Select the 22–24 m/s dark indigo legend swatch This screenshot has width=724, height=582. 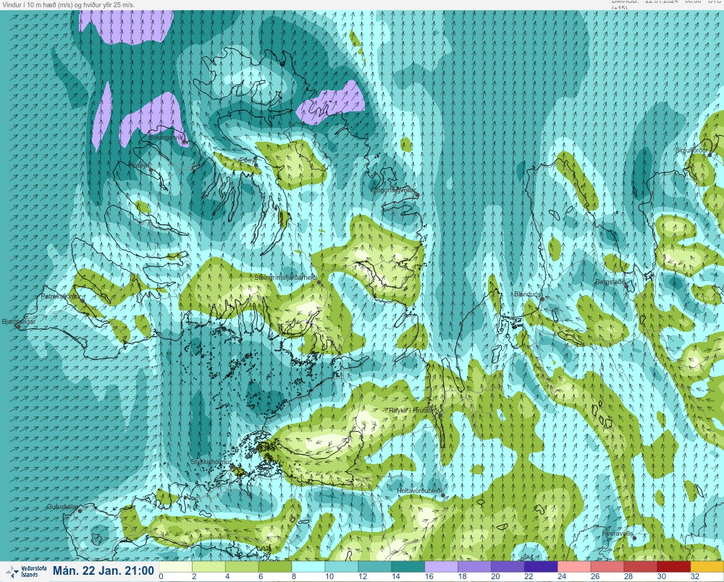[541, 567]
